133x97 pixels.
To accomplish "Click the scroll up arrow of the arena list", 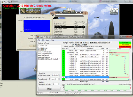I will pos(86,24).
